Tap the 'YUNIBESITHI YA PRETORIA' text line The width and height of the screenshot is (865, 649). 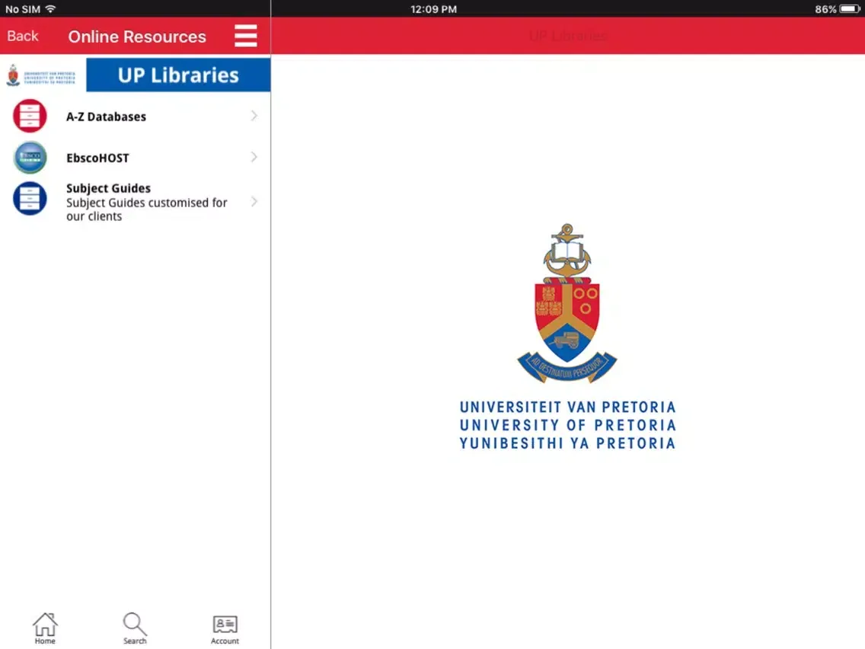coord(568,443)
